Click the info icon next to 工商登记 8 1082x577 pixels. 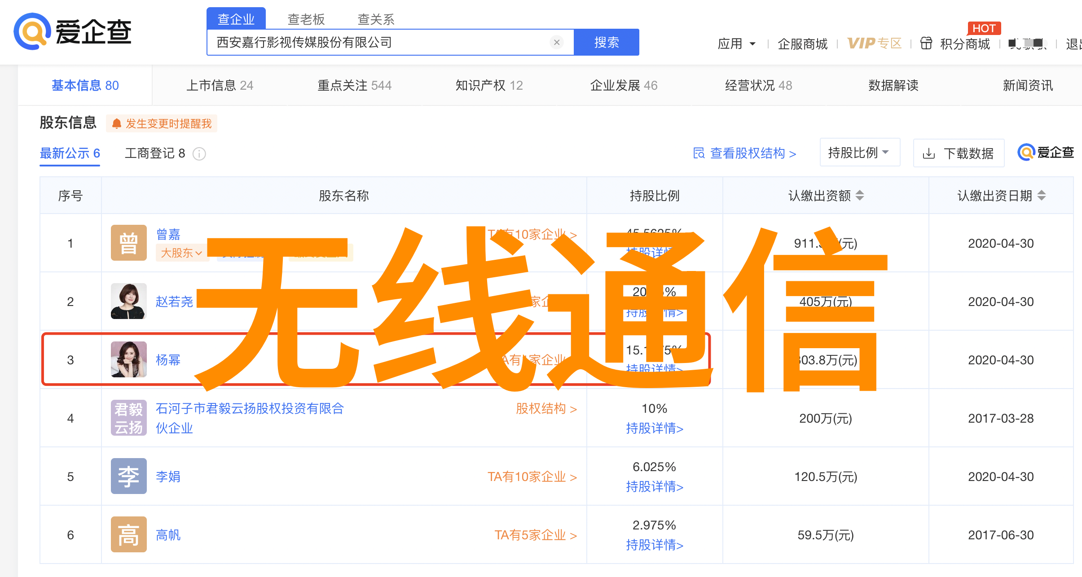coord(199,154)
